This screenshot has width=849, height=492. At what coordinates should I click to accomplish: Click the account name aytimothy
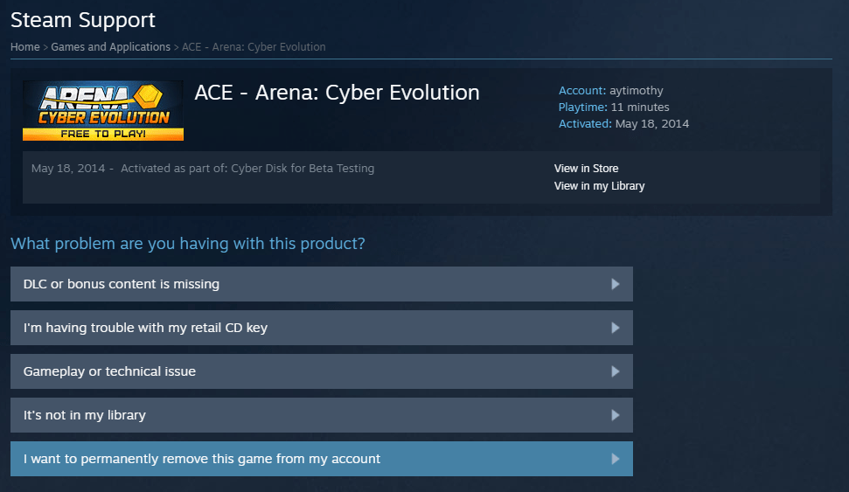click(x=637, y=90)
